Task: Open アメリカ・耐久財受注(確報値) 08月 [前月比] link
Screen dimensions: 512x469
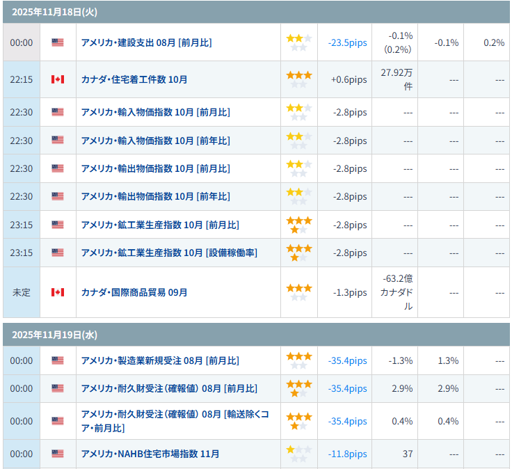Action: [x=169, y=388]
